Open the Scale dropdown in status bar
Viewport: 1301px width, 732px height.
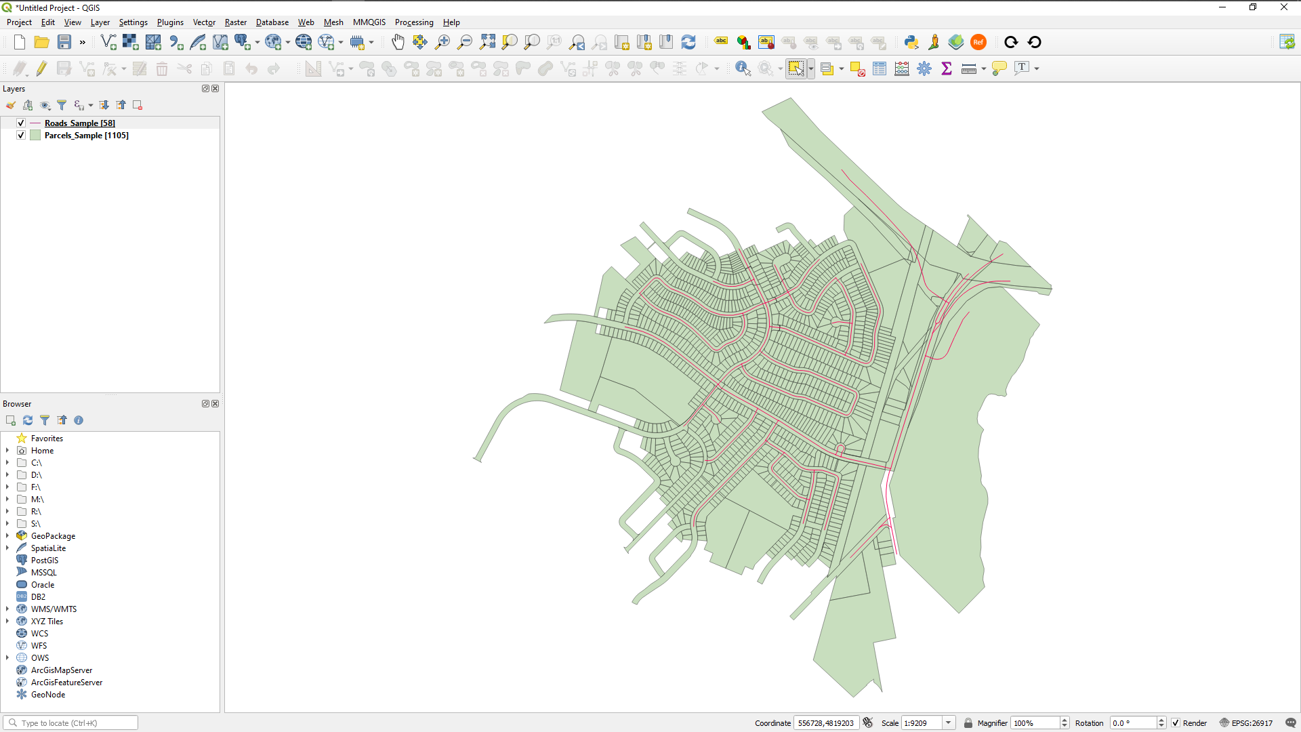pyautogui.click(x=949, y=723)
